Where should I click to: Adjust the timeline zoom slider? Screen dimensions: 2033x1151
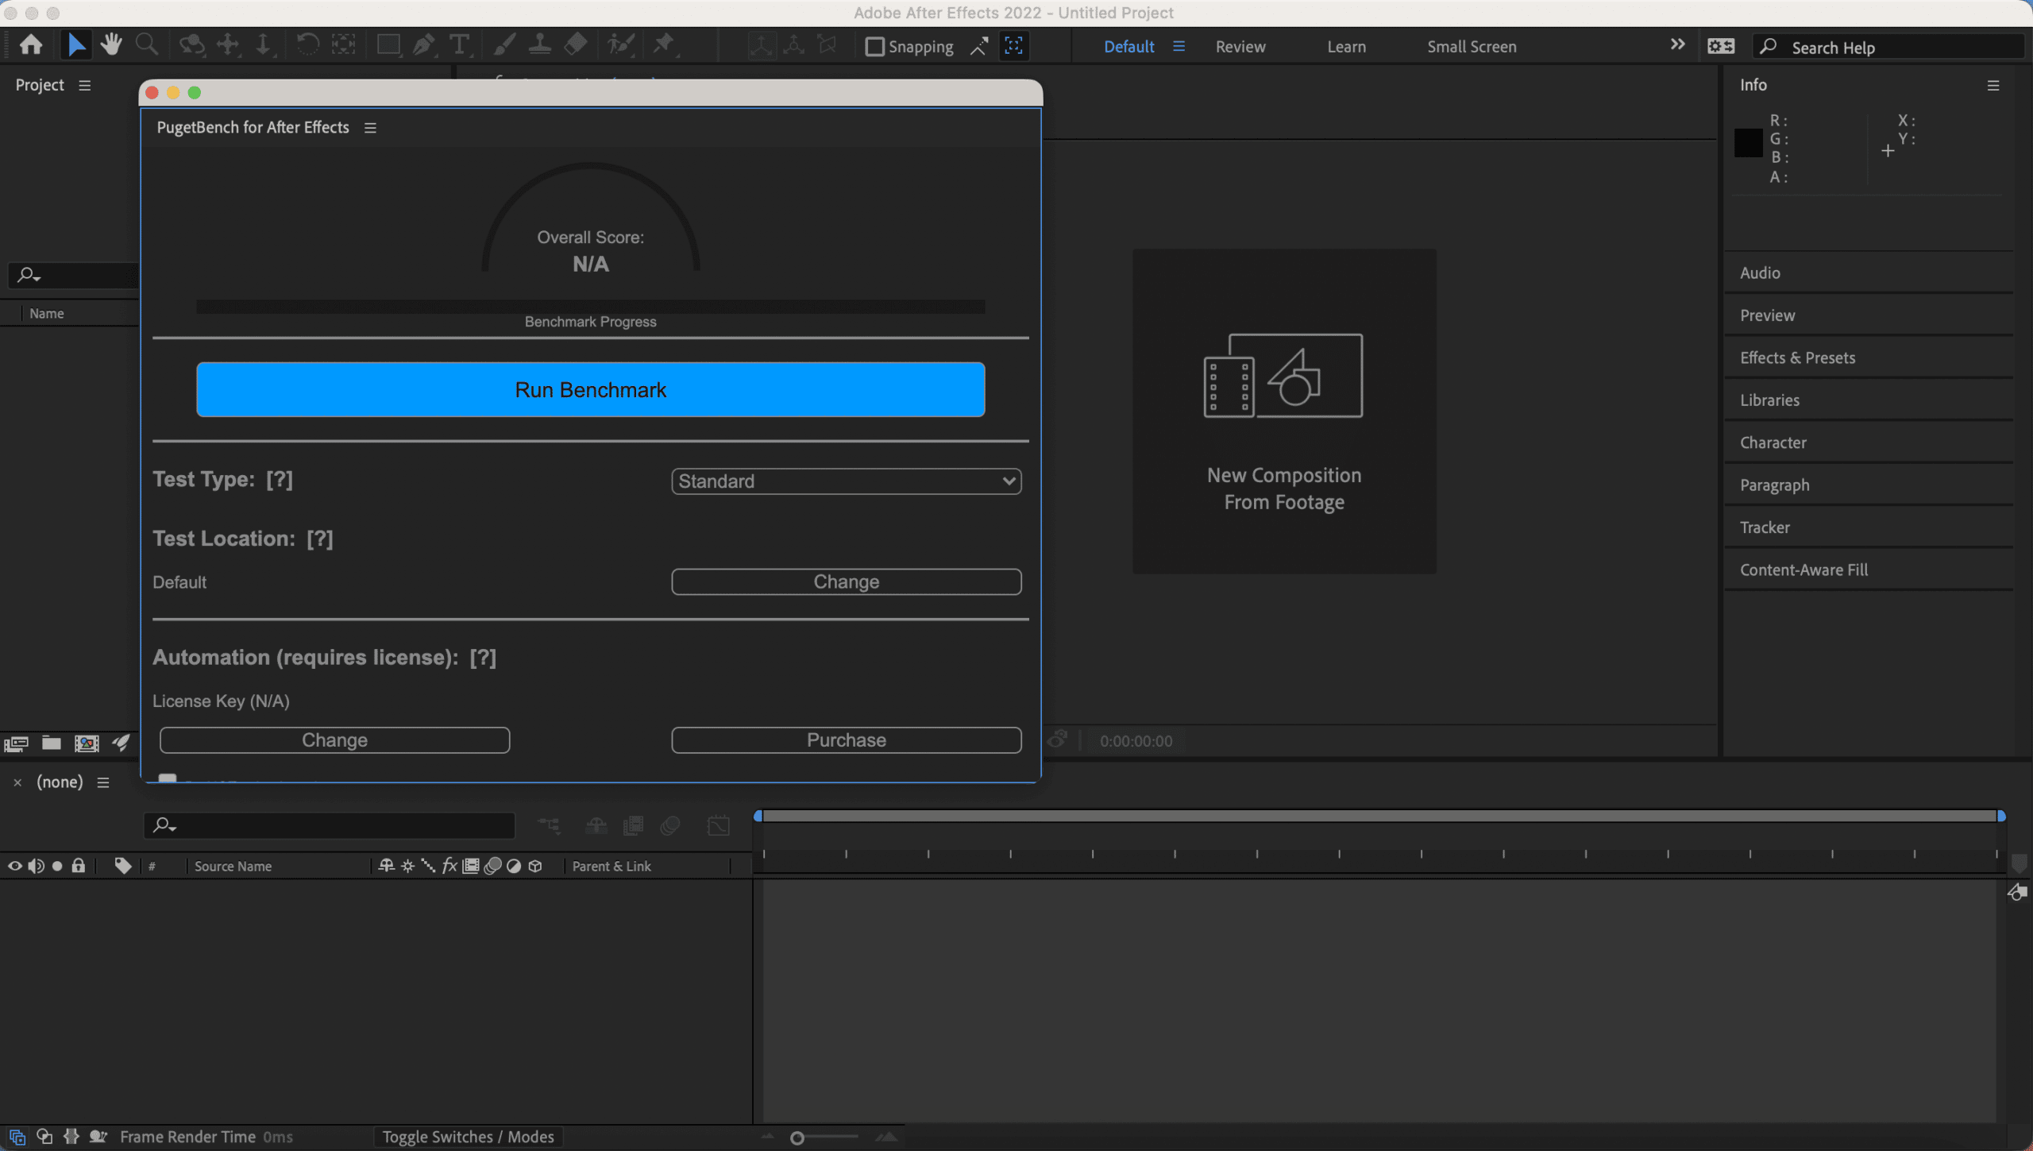(x=797, y=1138)
